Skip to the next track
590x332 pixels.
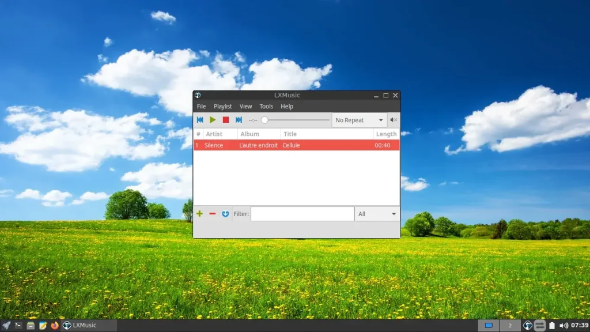pyautogui.click(x=239, y=120)
